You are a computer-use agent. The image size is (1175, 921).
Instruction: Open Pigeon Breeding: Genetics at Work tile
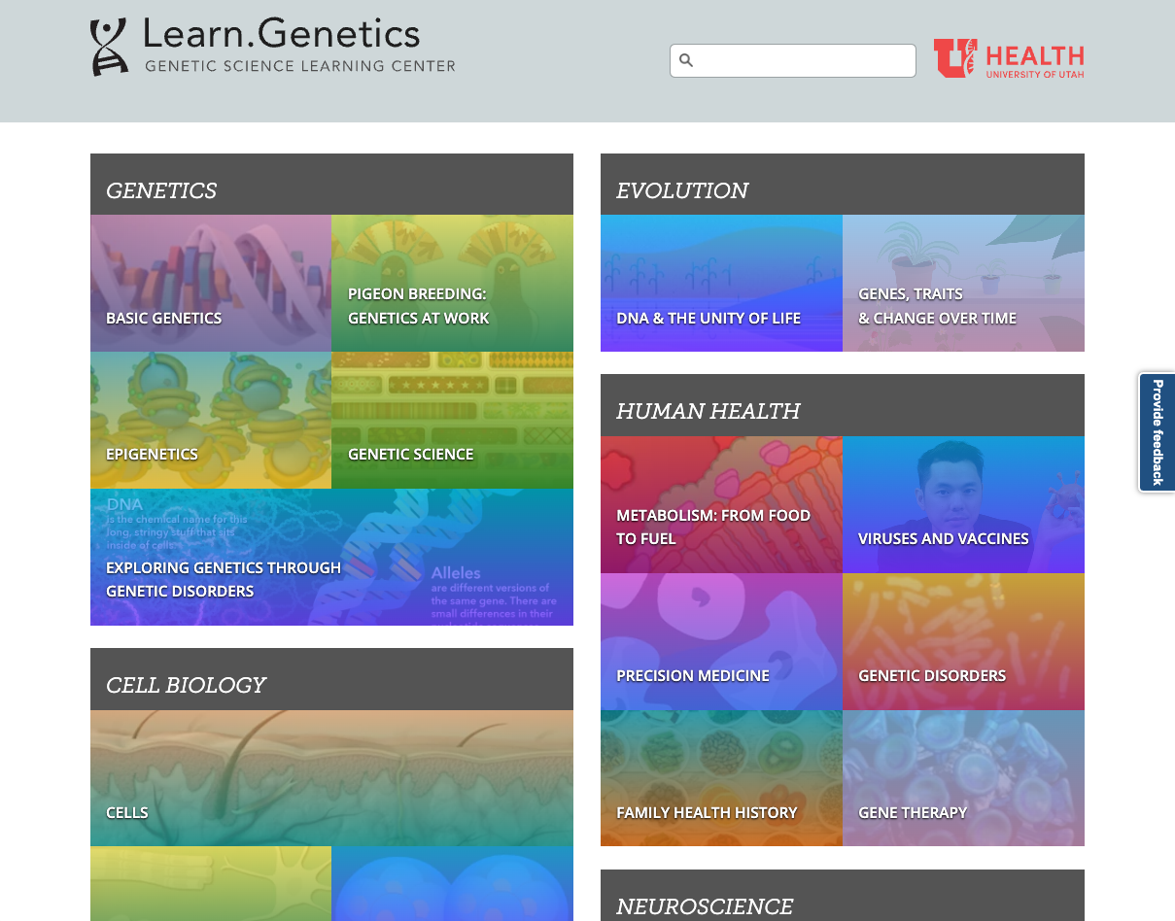453,283
